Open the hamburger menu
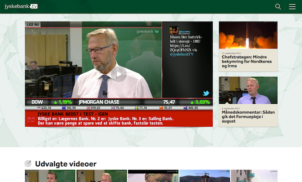Viewport: 302px width, 182px height. [292, 7]
